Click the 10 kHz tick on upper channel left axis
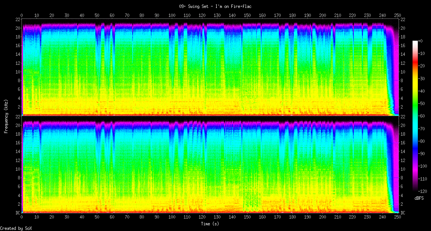Screen dimensions: 431x231 (17, 72)
